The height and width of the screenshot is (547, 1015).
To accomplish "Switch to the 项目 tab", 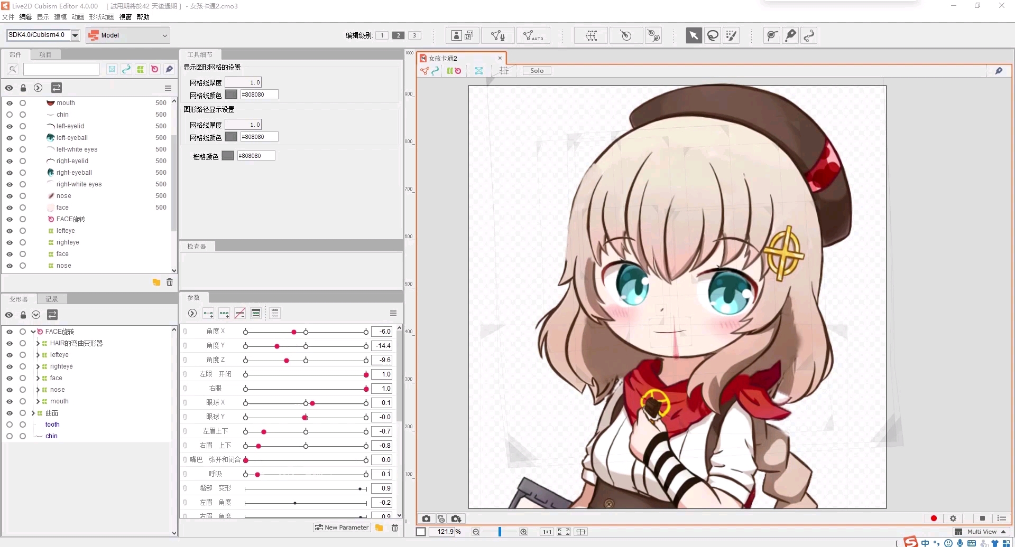I will [44, 54].
